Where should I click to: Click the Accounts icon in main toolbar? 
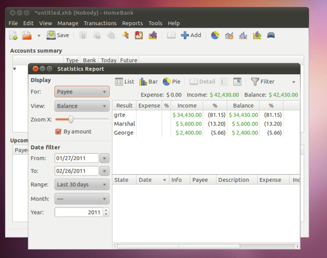coord(83,35)
